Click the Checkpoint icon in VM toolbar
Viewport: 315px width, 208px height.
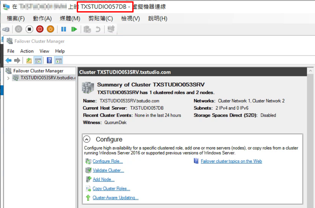pos(87,29)
